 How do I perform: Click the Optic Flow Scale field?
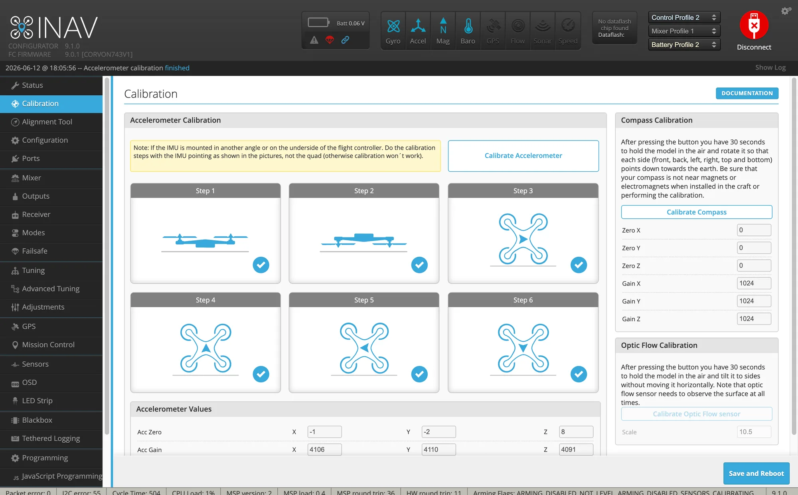click(x=754, y=432)
